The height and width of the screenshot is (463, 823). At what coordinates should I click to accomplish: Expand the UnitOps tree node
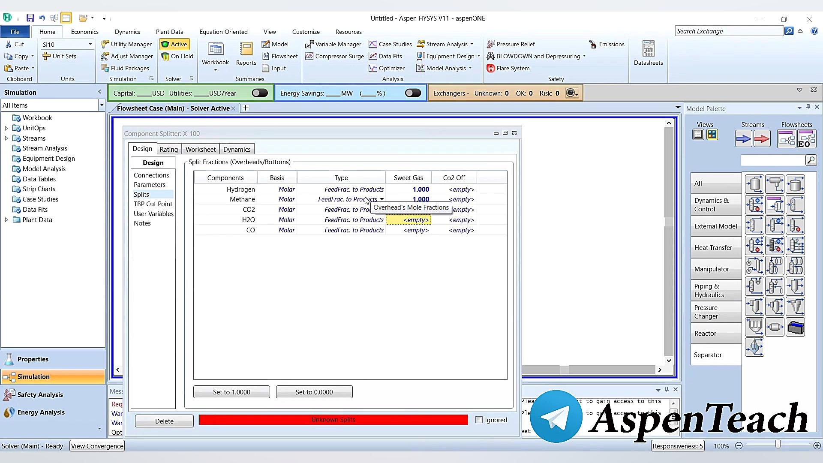[x=6, y=128]
